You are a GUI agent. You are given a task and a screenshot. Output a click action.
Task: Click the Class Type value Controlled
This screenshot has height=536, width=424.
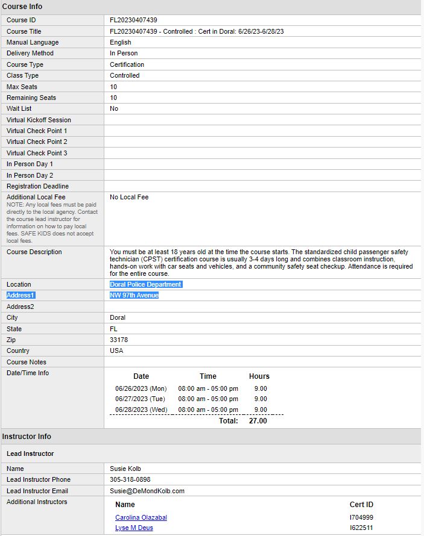tap(125, 75)
